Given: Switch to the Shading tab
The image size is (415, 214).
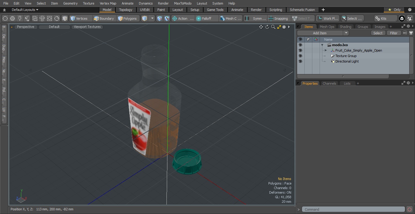Looking at the screenshot, I should coord(345,27).
